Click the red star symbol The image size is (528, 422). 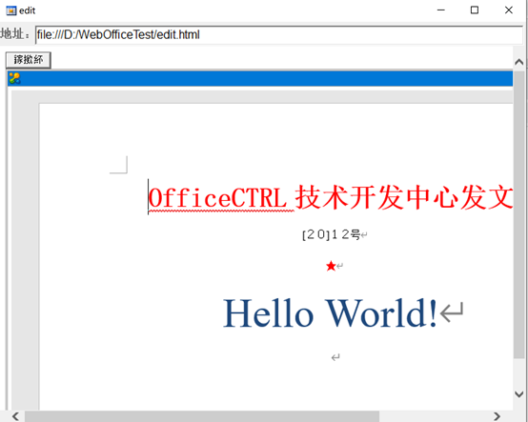[x=331, y=266]
